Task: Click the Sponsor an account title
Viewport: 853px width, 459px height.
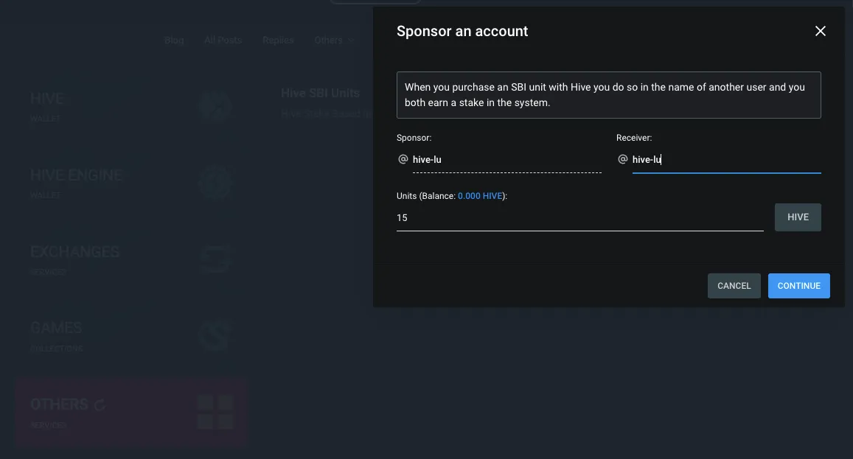Action: pyautogui.click(x=462, y=31)
